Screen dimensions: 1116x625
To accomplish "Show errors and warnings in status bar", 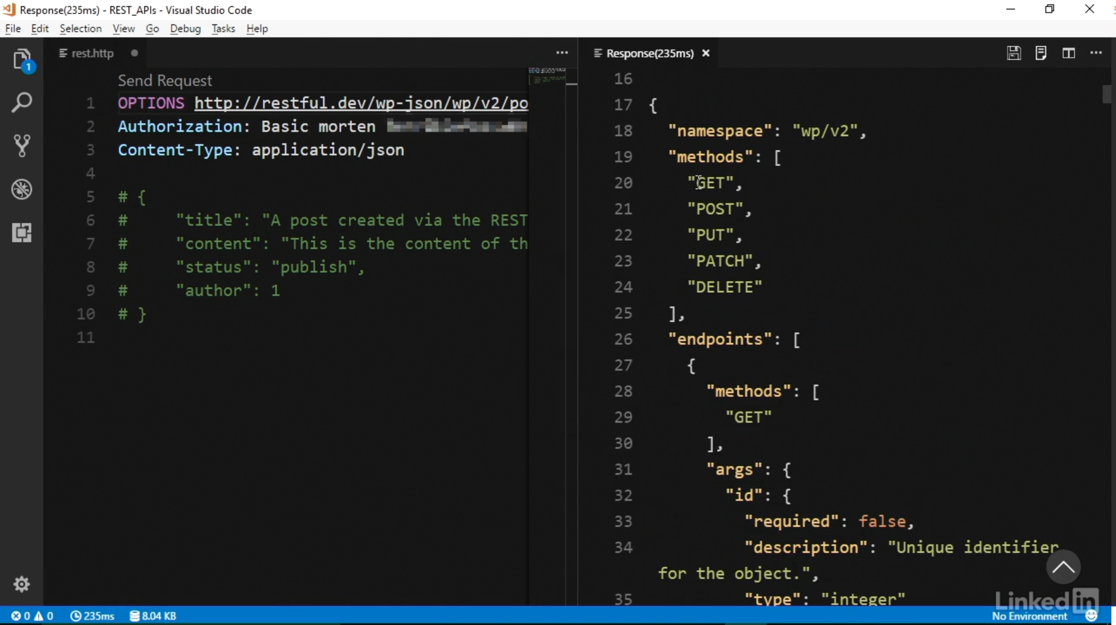I will pyautogui.click(x=32, y=616).
